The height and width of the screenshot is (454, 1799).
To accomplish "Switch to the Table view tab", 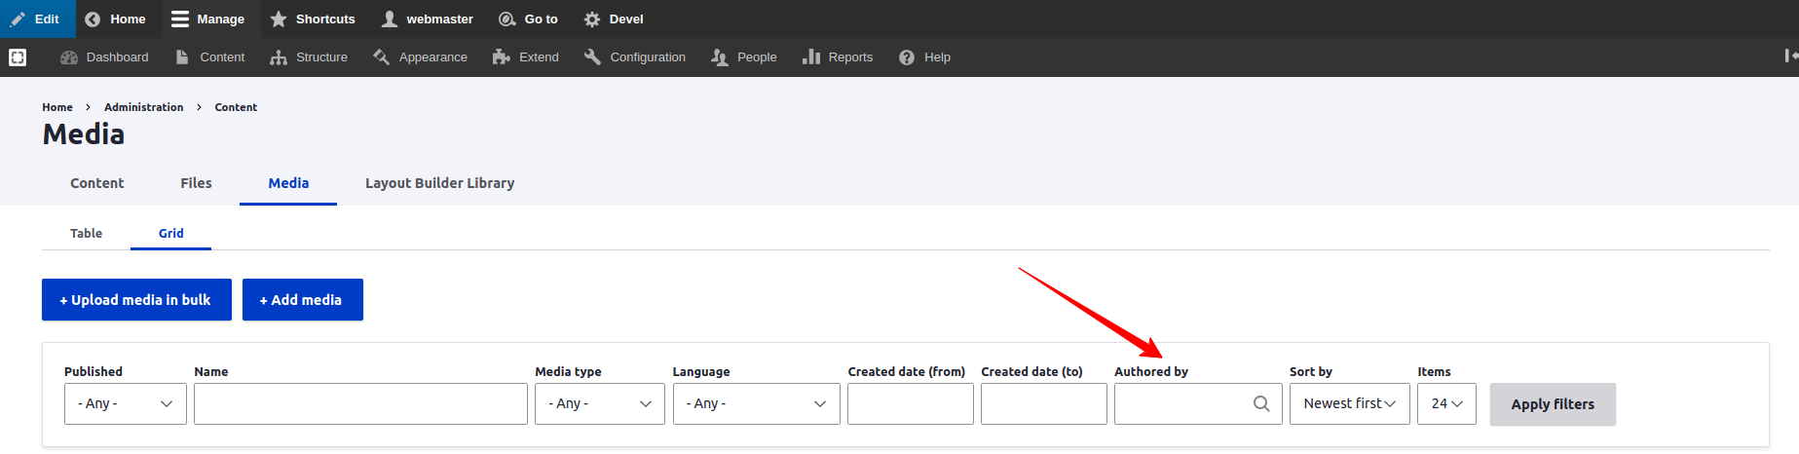I will pyautogui.click(x=86, y=233).
